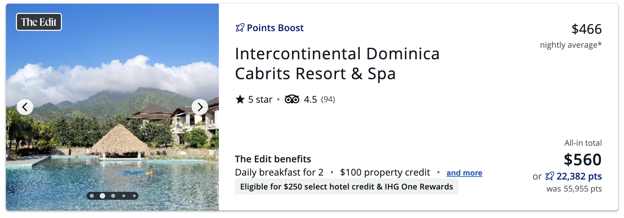
Task: Open the resort pool photo
Action: (112, 107)
